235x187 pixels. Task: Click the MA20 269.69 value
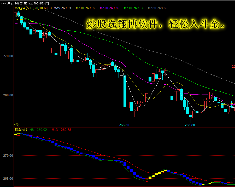point(110,8)
